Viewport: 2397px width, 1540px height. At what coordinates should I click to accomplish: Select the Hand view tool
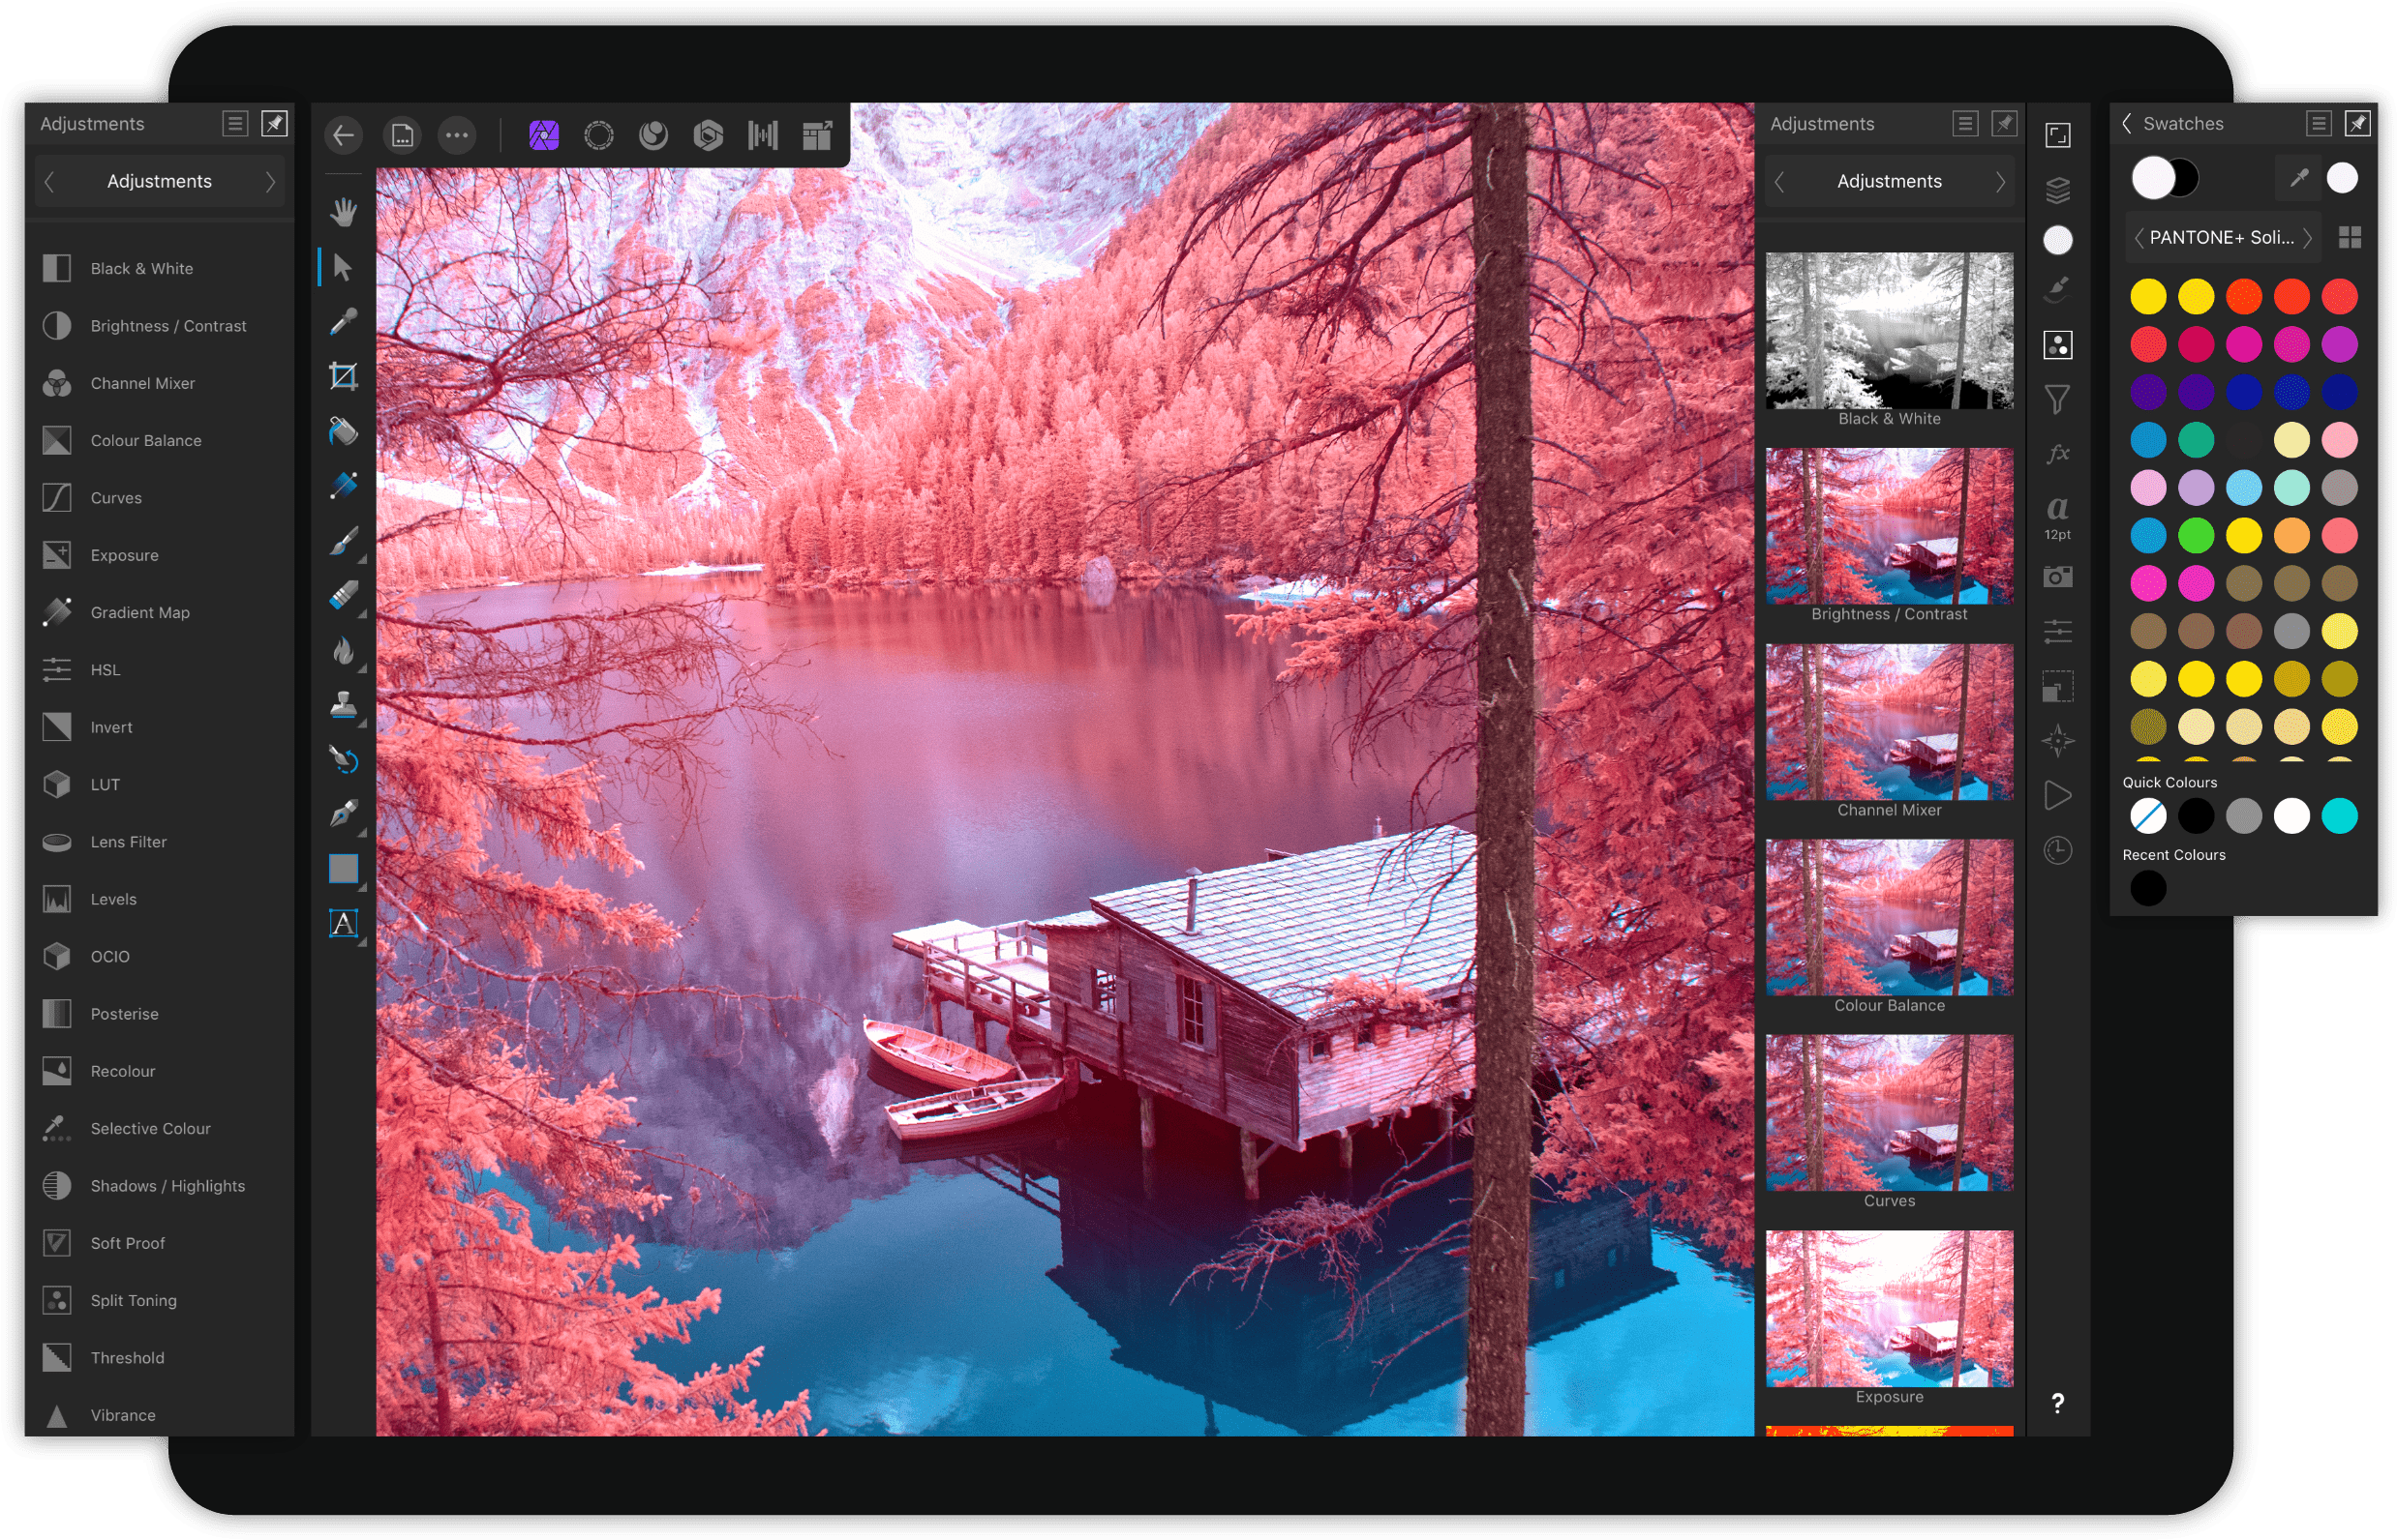coord(344,212)
